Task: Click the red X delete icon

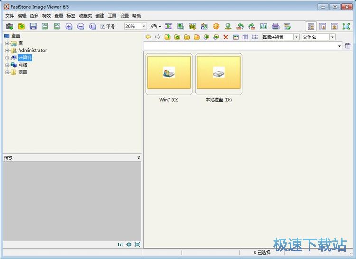Action: point(225,37)
